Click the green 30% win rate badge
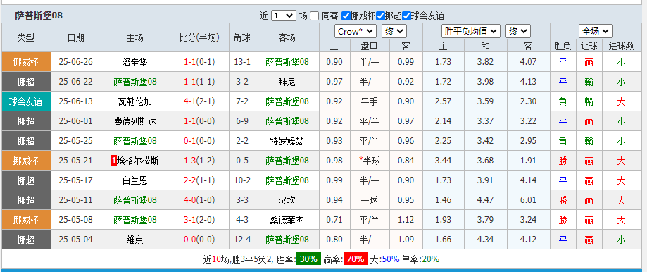The height and width of the screenshot is (272, 647). [308, 259]
